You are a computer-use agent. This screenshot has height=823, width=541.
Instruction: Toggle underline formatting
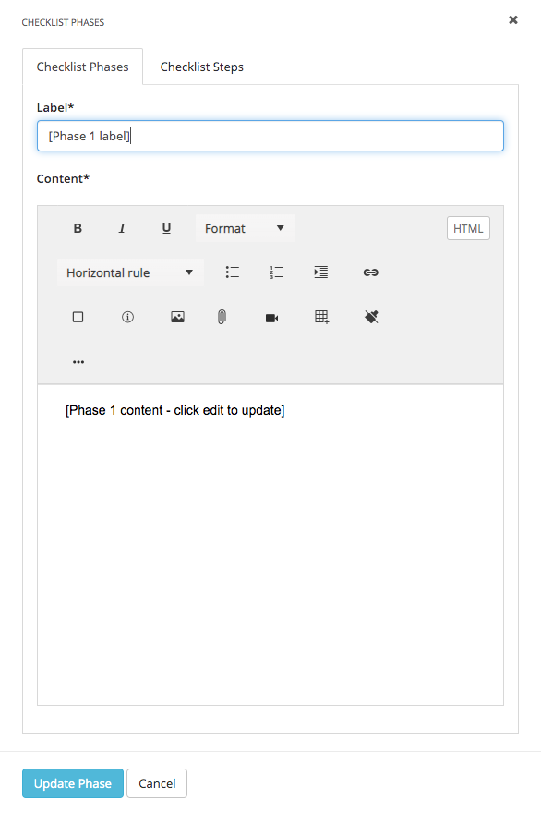click(x=166, y=228)
